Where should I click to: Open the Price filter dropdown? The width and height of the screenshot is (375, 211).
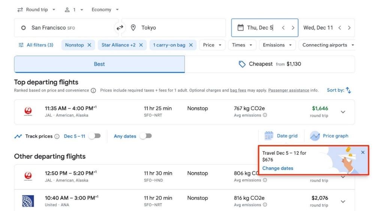212,45
